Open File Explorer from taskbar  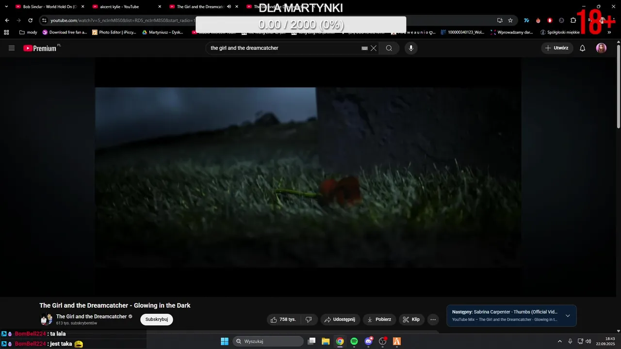pos(326,341)
